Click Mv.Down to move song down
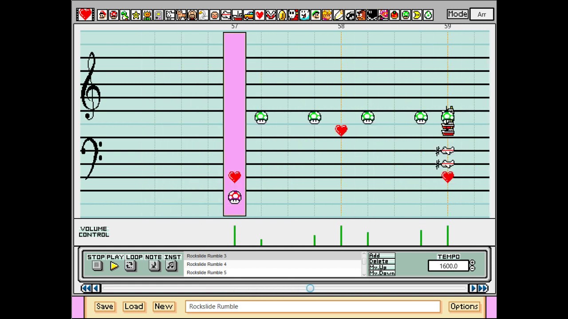 [x=382, y=273]
